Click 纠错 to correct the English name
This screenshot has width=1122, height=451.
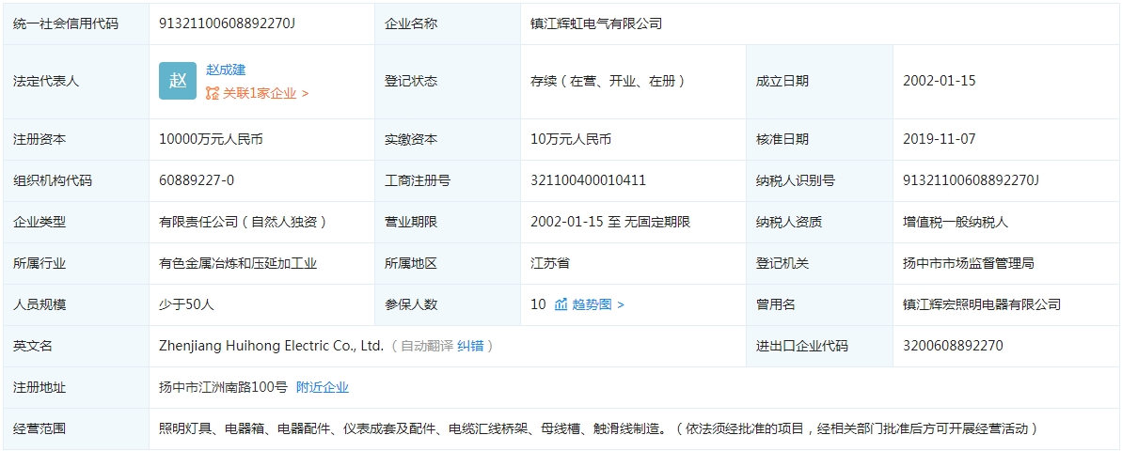(470, 346)
